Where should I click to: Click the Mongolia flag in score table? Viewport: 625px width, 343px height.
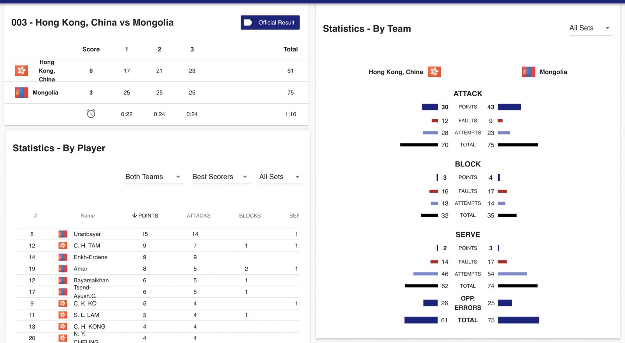click(21, 92)
